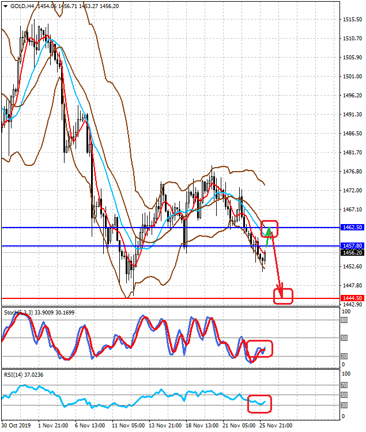Viewport: 366px width, 432px height.
Task: Click the long red downward arrow
Action: pos(277,265)
